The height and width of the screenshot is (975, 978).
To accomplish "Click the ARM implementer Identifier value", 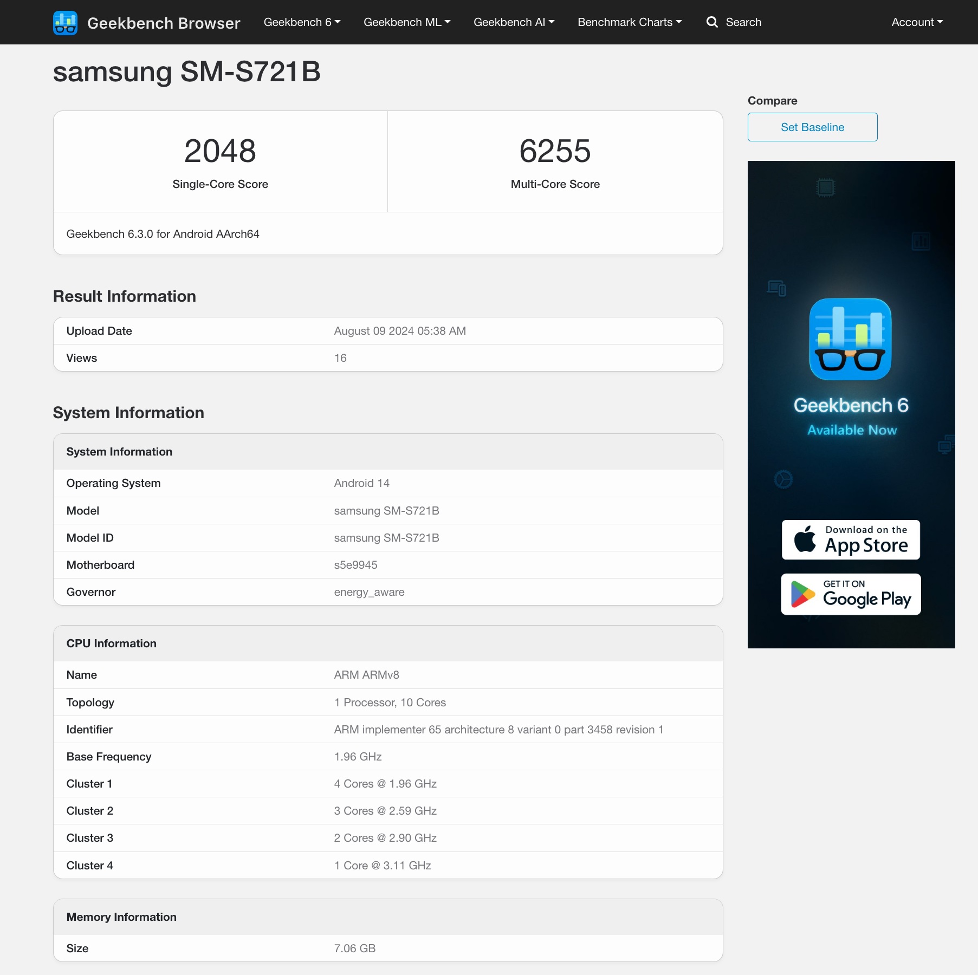I will click(498, 730).
